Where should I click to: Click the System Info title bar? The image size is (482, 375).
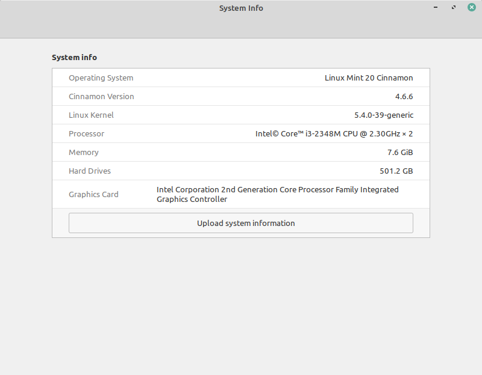coord(241,8)
